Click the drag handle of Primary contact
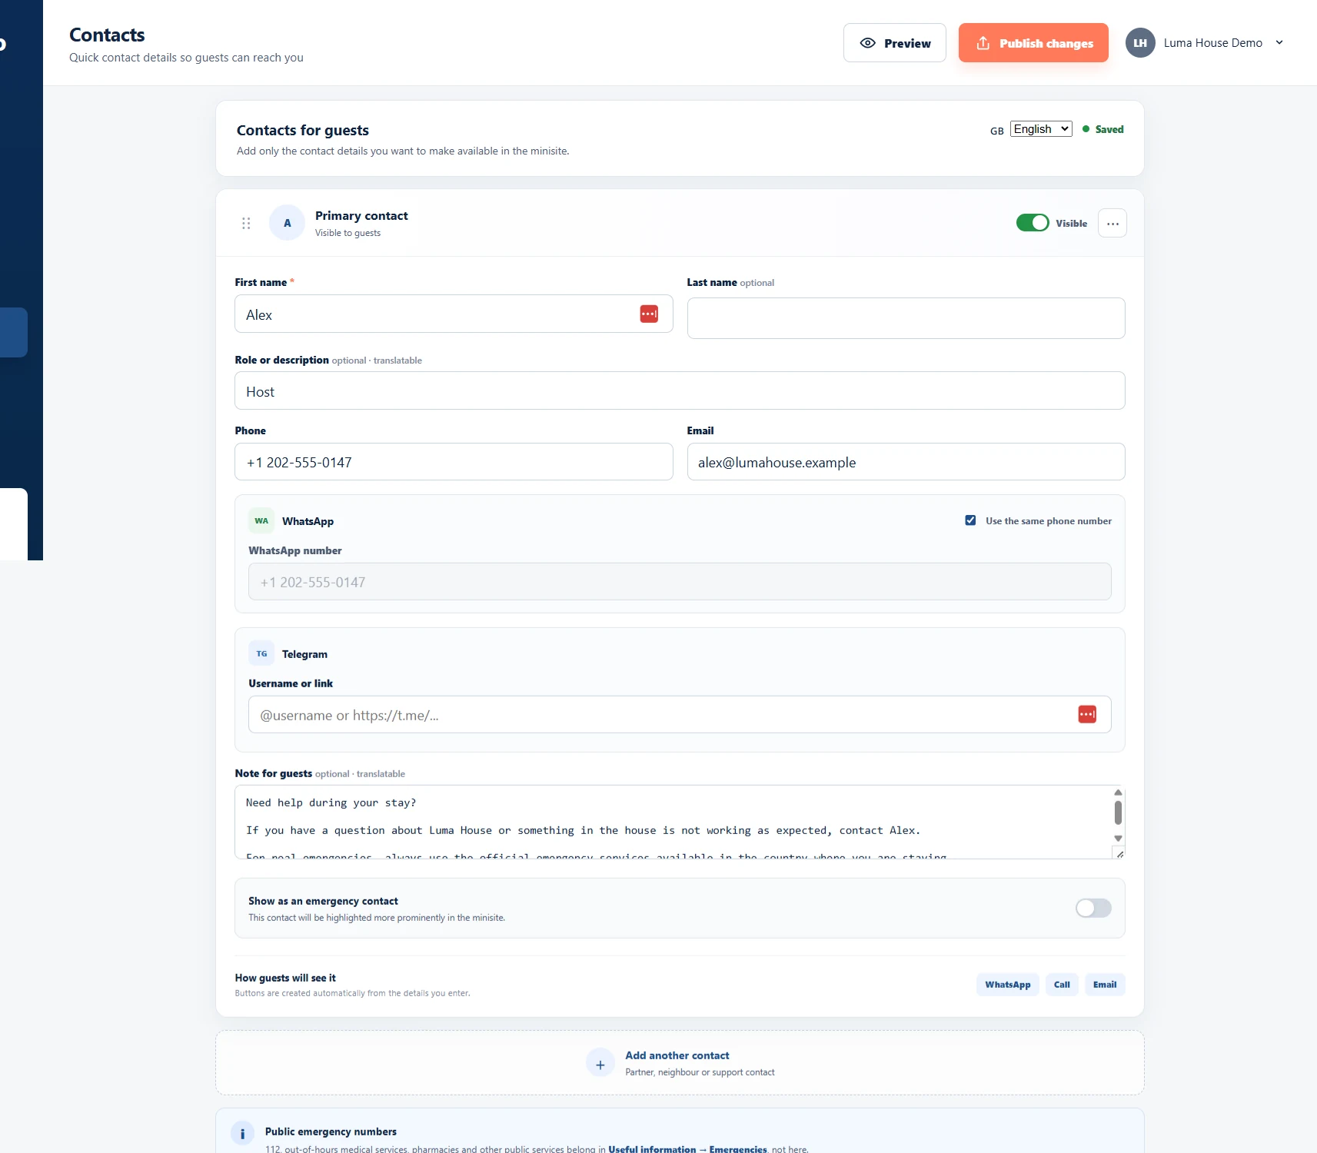This screenshot has width=1317, height=1153. (x=246, y=223)
